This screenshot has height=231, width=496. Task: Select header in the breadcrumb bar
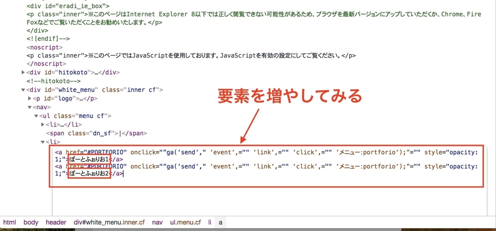point(56,222)
